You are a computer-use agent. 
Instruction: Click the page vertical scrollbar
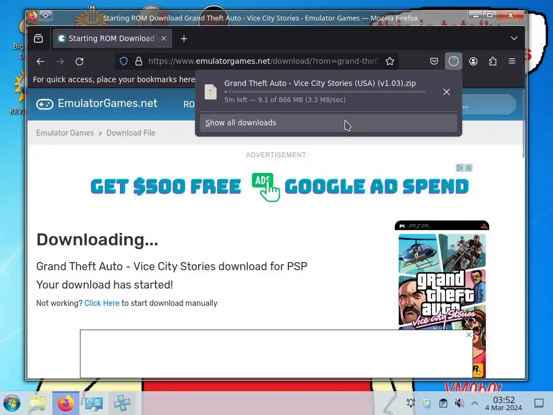coord(523,124)
